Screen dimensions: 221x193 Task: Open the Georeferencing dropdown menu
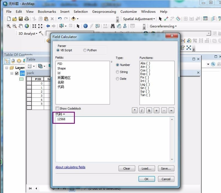[163, 26]
